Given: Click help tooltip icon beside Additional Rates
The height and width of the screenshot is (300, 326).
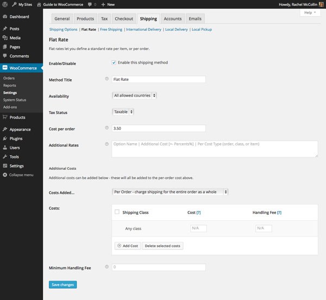Looking at the screenshot, I should [x=106, y=144].
